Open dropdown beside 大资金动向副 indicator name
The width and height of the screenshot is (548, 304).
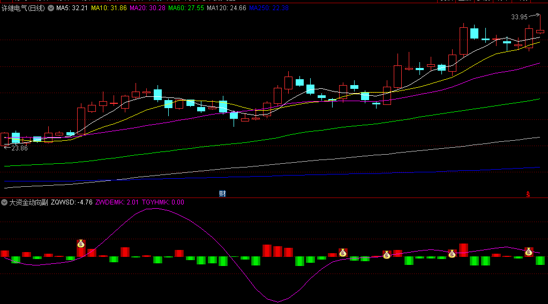point(4,202)
